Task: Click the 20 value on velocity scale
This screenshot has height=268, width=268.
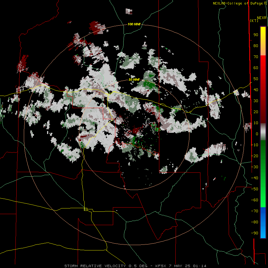Action: (x=256, y=112)
